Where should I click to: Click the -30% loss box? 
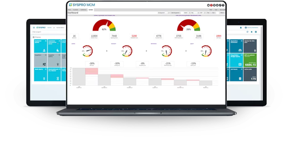117,64
